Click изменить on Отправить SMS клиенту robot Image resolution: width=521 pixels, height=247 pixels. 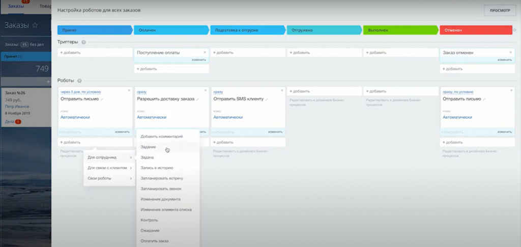pyautogui.click(x=275, y=132)
